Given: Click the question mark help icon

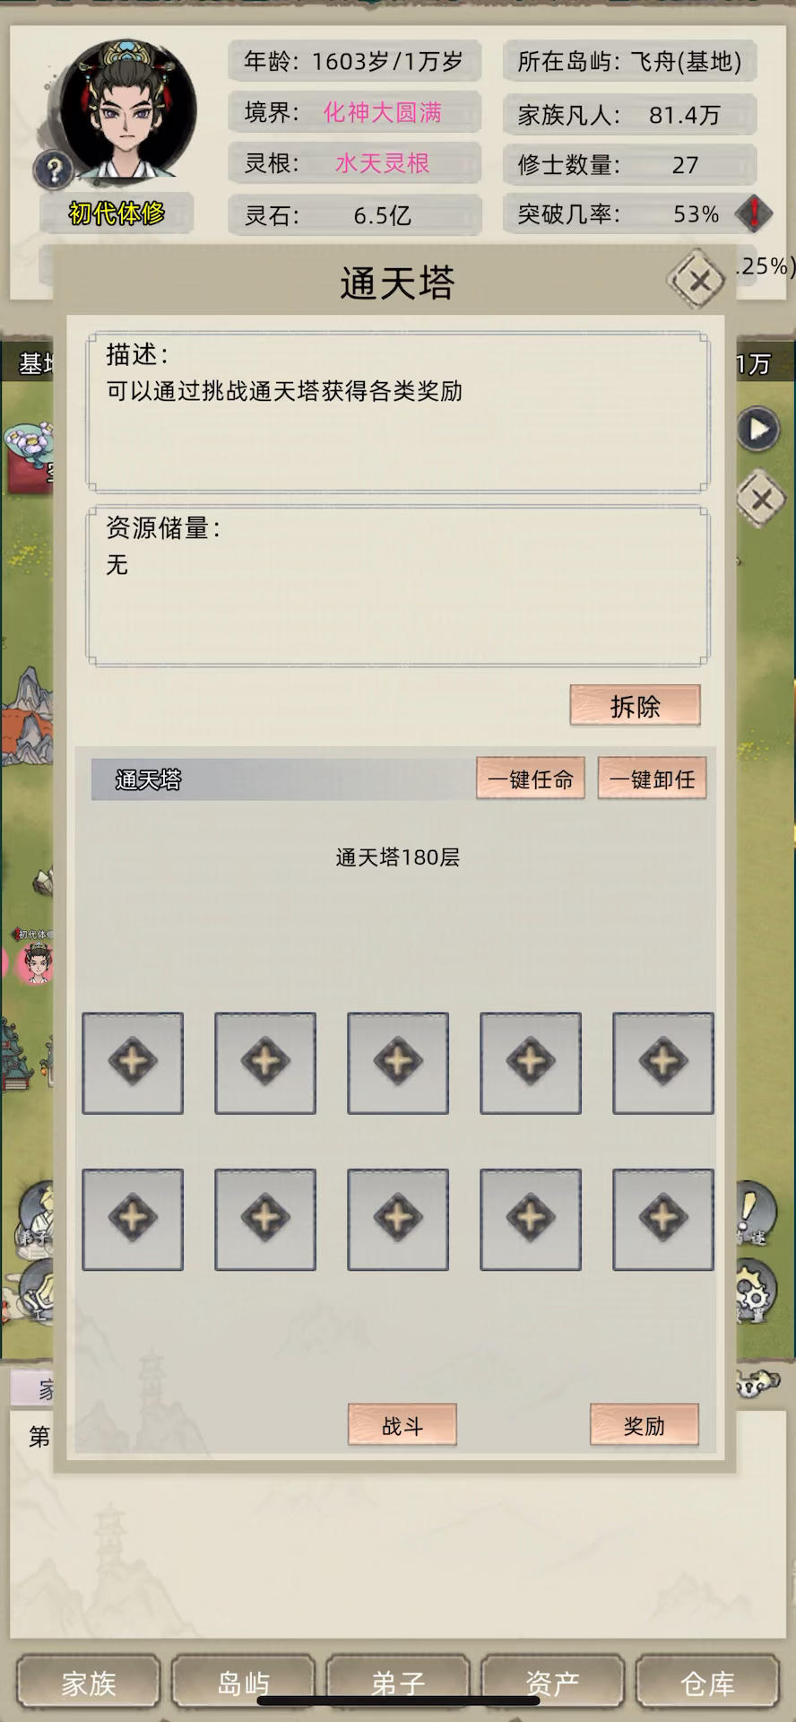Looking at the screenshot, I should tap(54, 169).
